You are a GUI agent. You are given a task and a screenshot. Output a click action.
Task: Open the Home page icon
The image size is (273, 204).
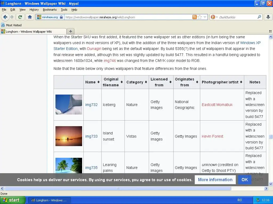pos(30,17)
